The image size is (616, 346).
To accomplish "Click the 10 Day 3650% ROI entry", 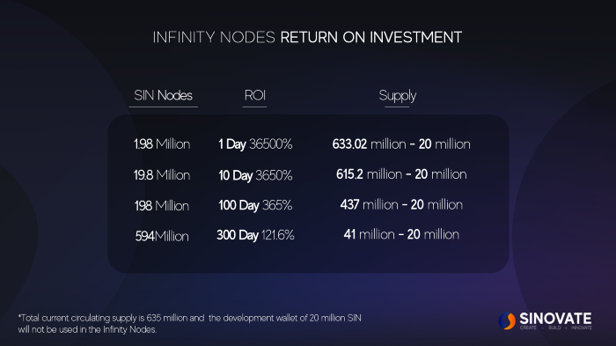I will click(255, 175).
